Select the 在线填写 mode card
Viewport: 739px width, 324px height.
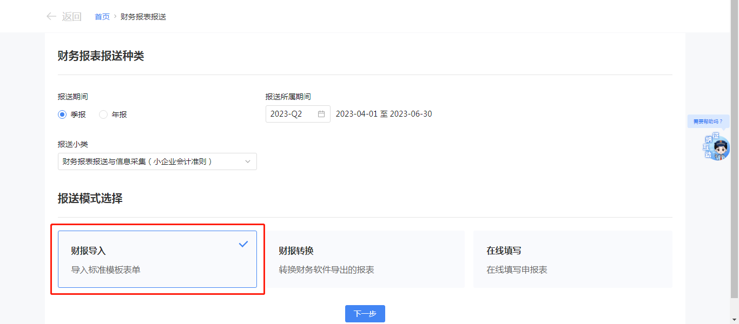click(x=572, y=259)
